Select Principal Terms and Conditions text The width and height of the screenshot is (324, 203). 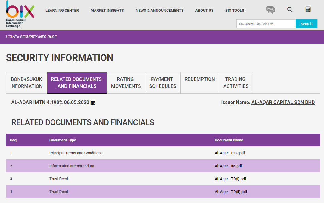tap(76, 153)
